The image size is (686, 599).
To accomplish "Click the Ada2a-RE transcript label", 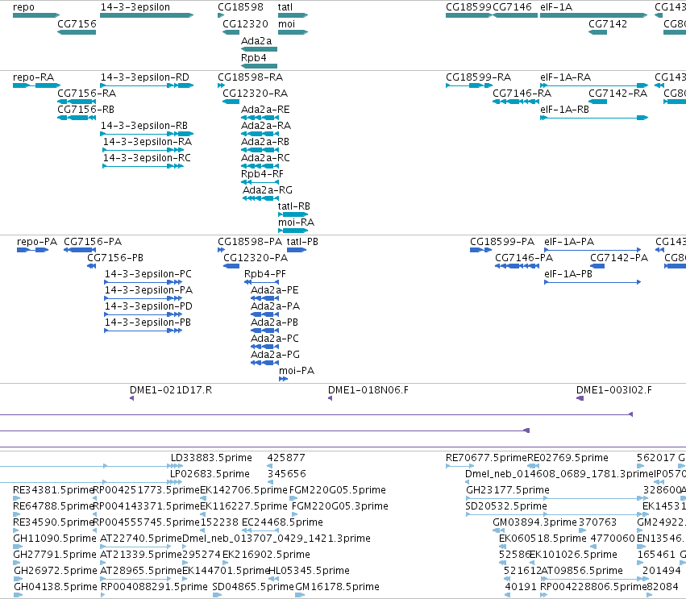I will 265,110.
